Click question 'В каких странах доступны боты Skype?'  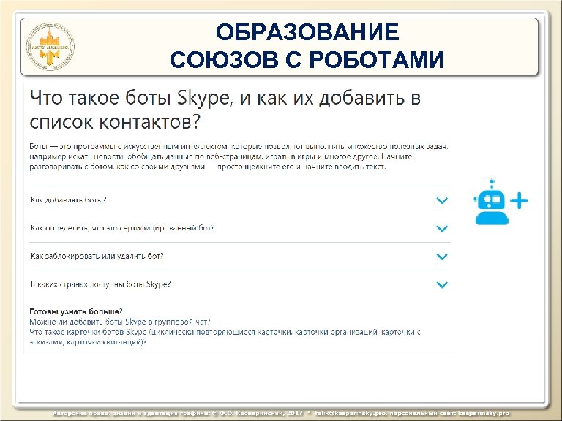[x=100, y=284]
